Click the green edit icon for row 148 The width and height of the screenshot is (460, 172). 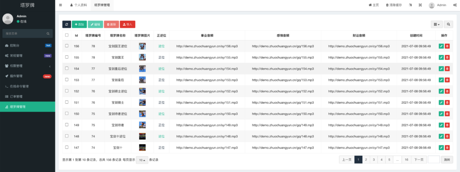tap(441, 136)
